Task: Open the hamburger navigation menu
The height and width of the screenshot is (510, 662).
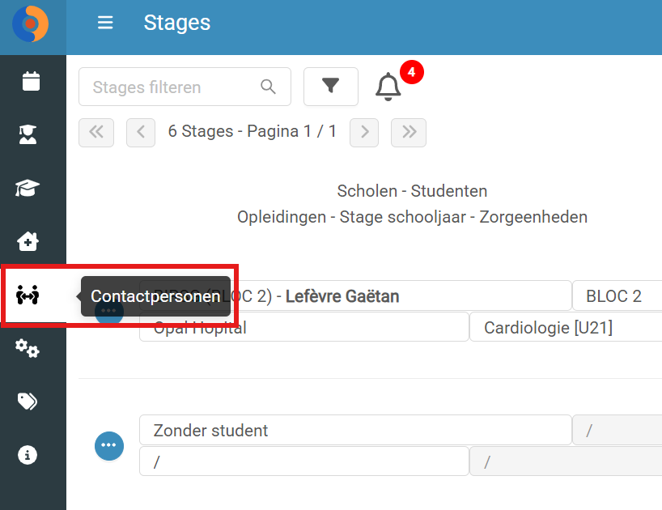Action: 105,23
